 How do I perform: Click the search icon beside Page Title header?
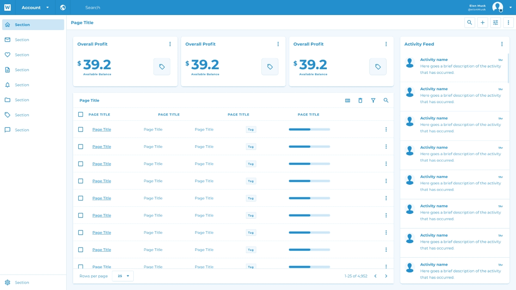(x=470, y=22)
